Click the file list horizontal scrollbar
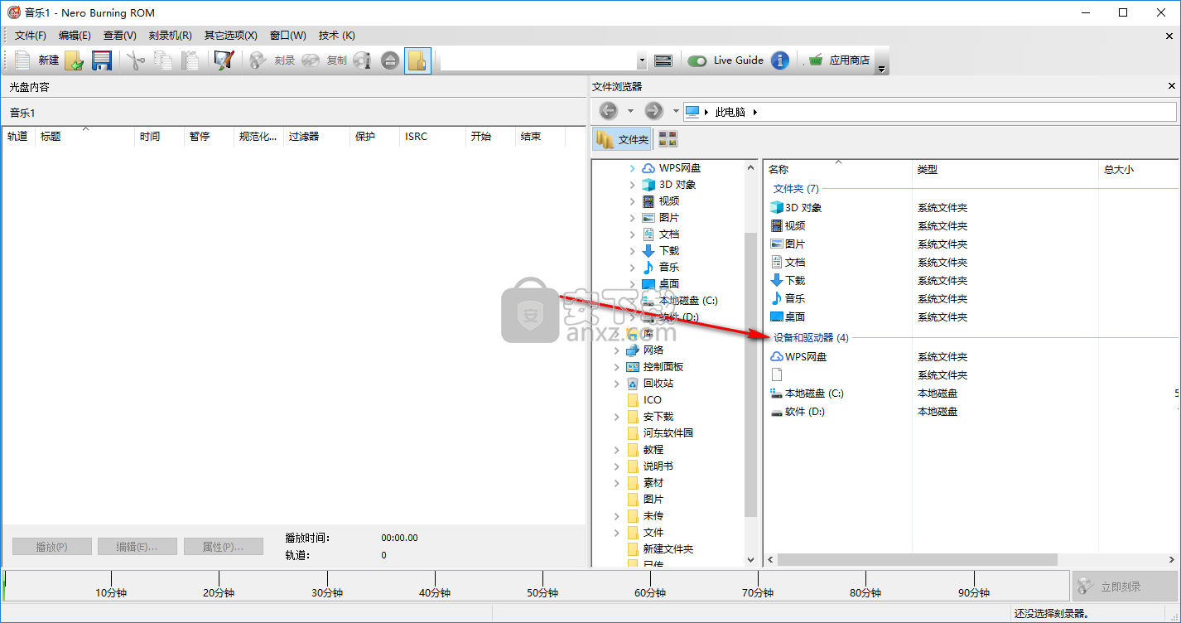 (x=917, y=560)
